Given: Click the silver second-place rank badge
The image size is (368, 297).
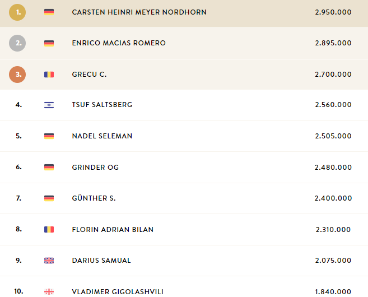Looking at the screenshot, I should 17,43.
